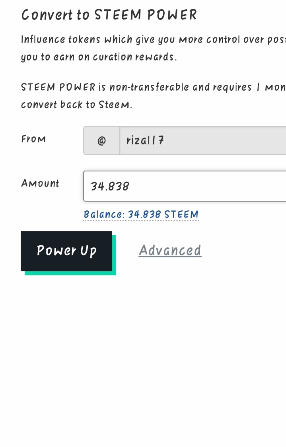Click the rizal17 username field
286x447 pixels.
pos(203,140)
